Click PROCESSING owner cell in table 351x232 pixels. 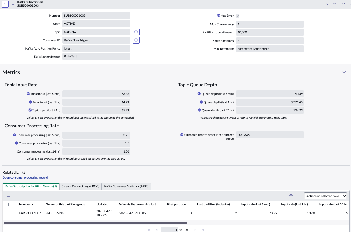tap(55, 213)
